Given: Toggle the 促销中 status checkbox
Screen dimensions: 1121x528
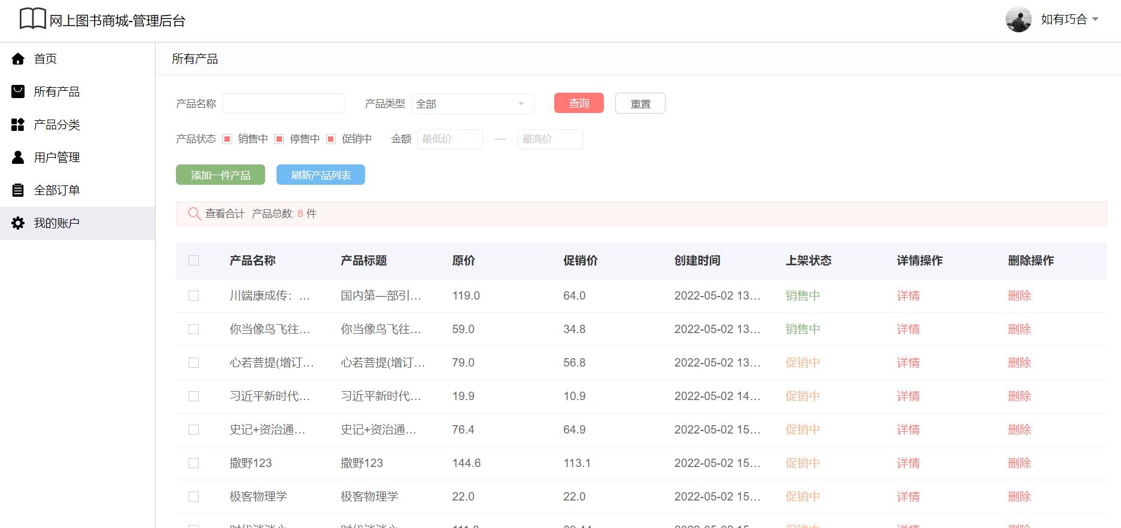Looking at the screenshot, I should pos(331,139).
